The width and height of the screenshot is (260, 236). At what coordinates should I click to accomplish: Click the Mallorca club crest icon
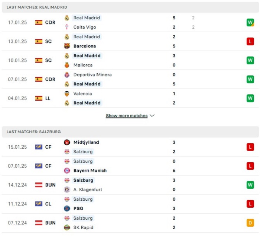[67, 65]
